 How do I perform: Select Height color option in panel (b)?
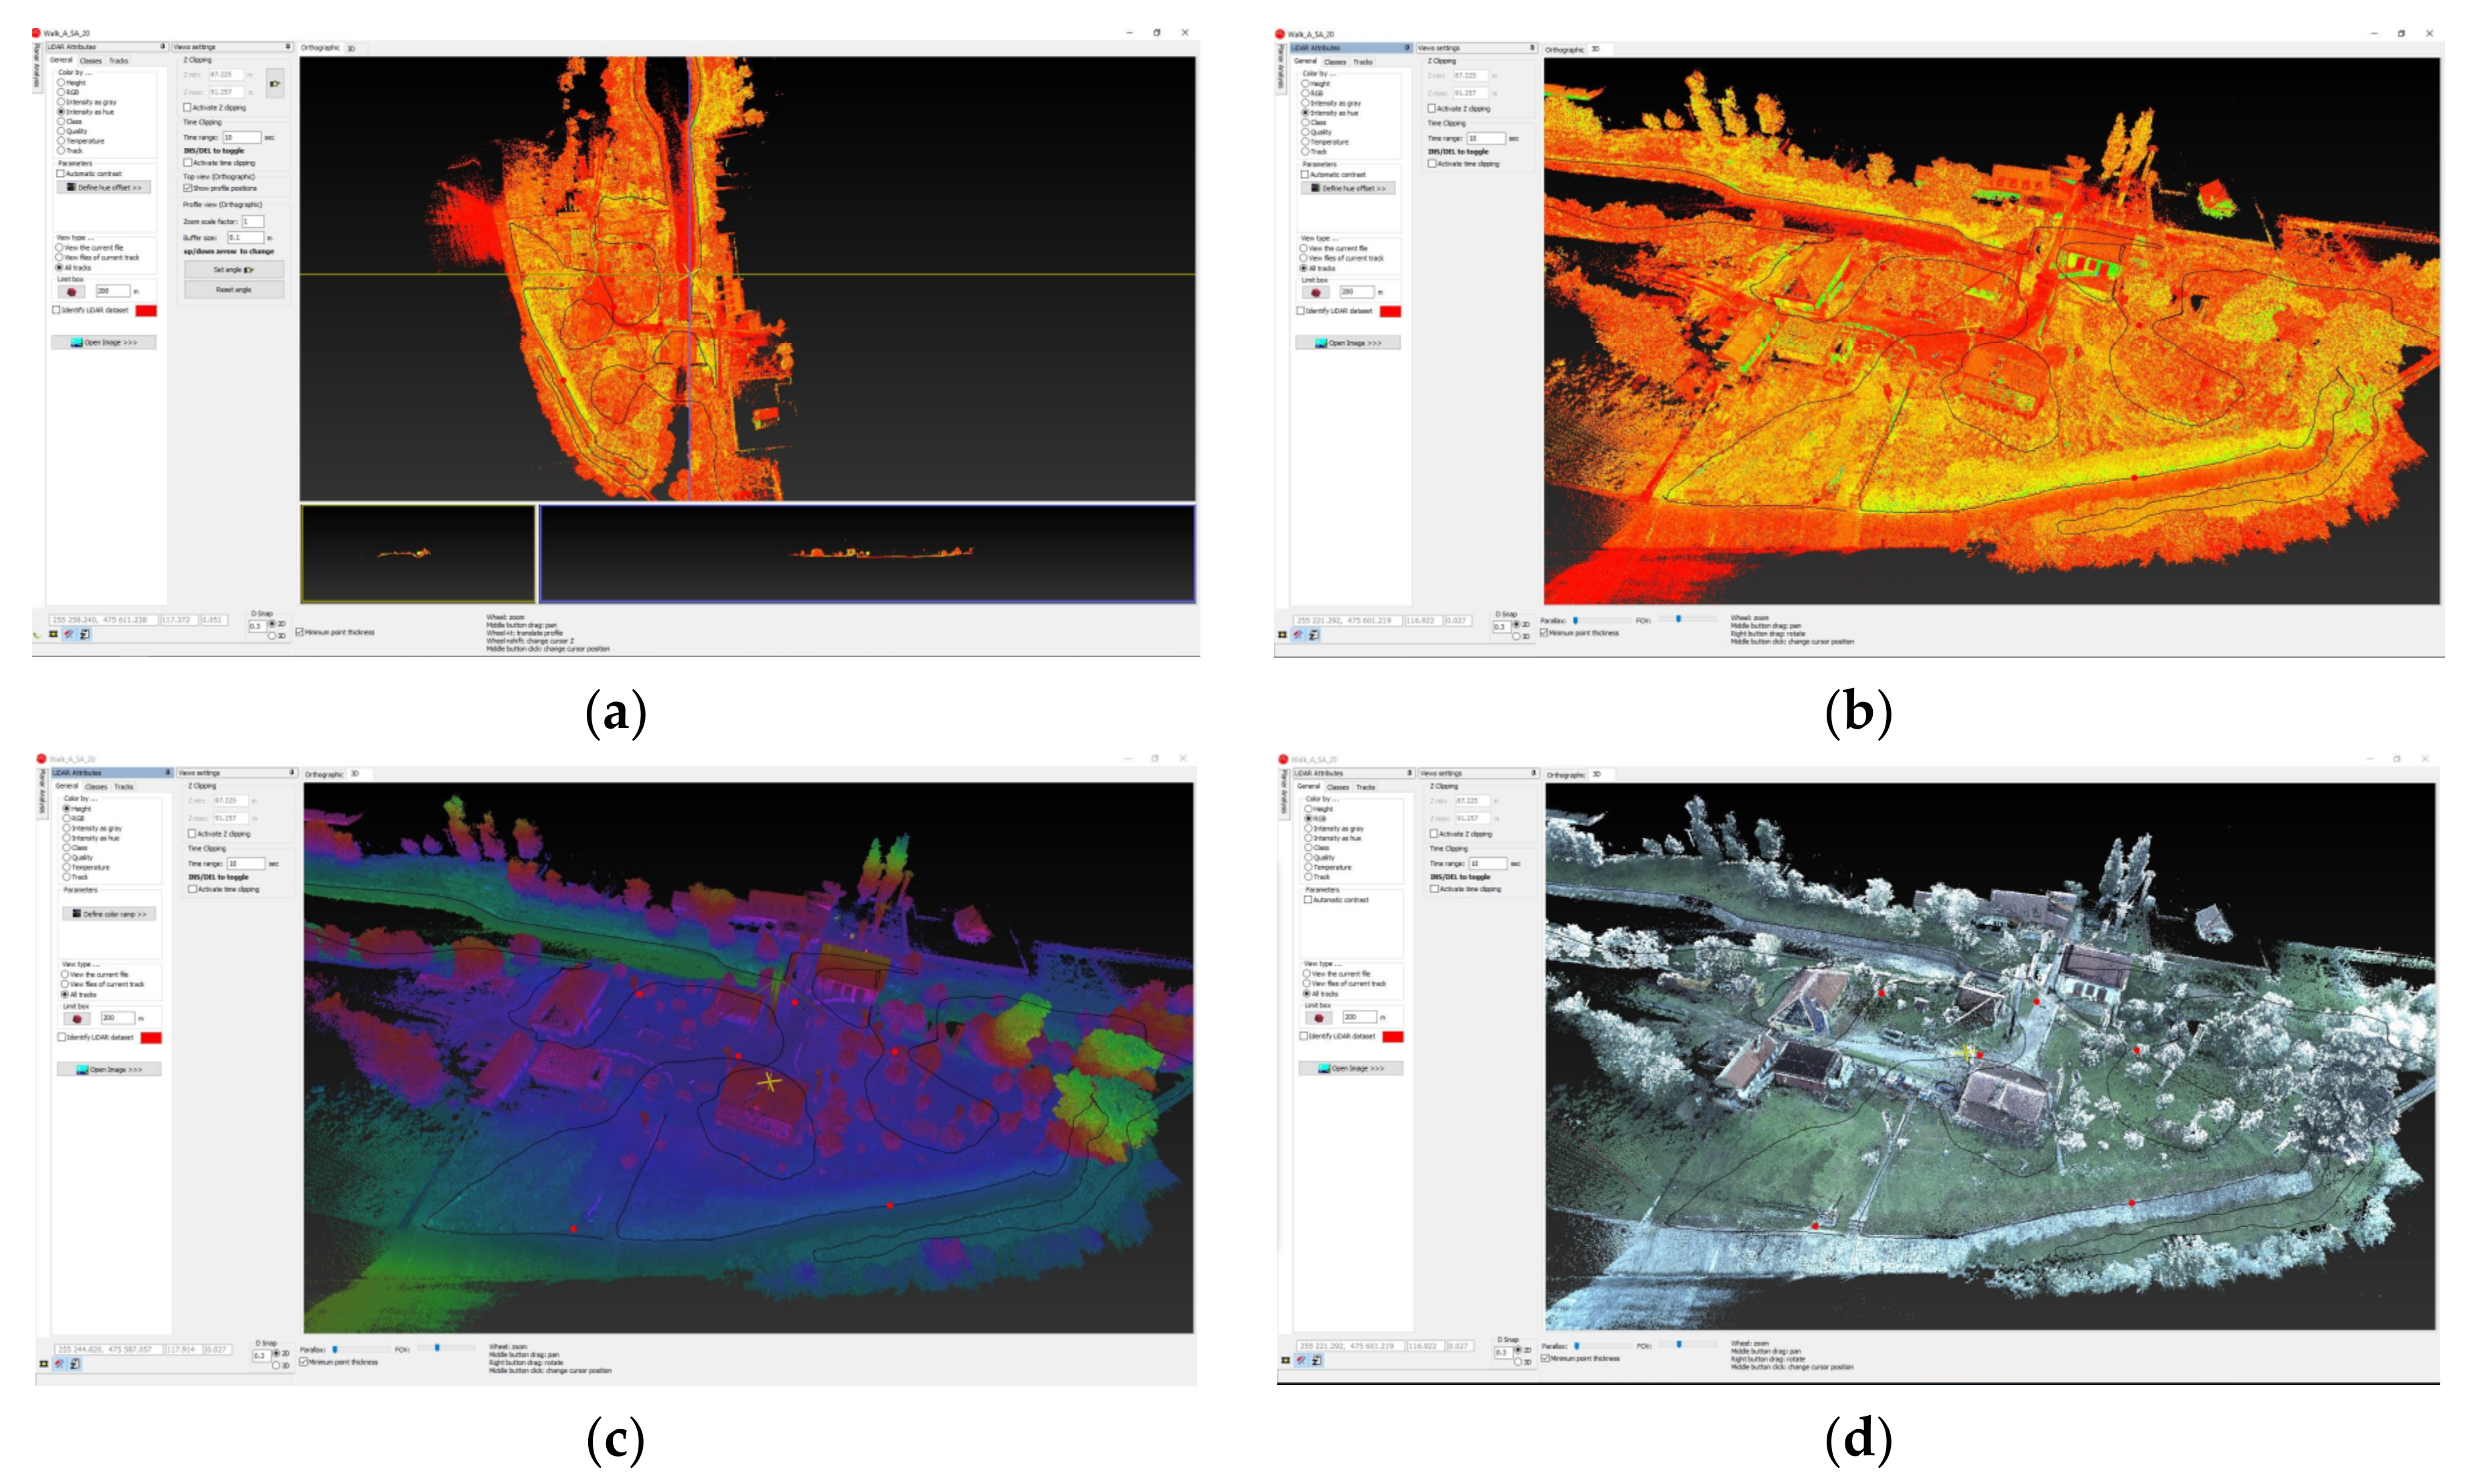click(1305, 84)
